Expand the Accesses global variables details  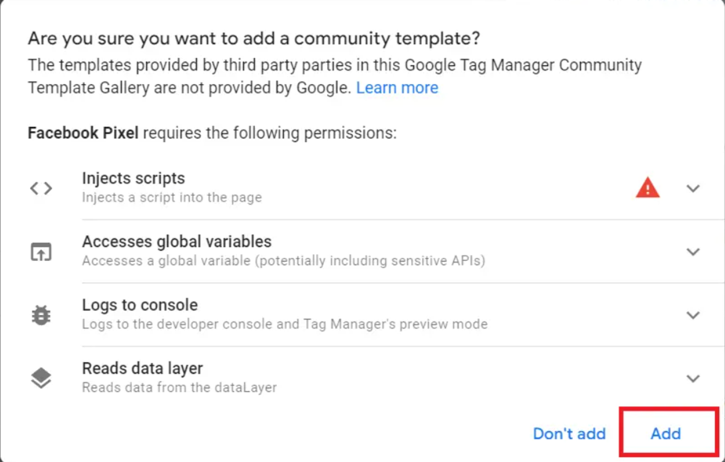click(x=693, y=251)
